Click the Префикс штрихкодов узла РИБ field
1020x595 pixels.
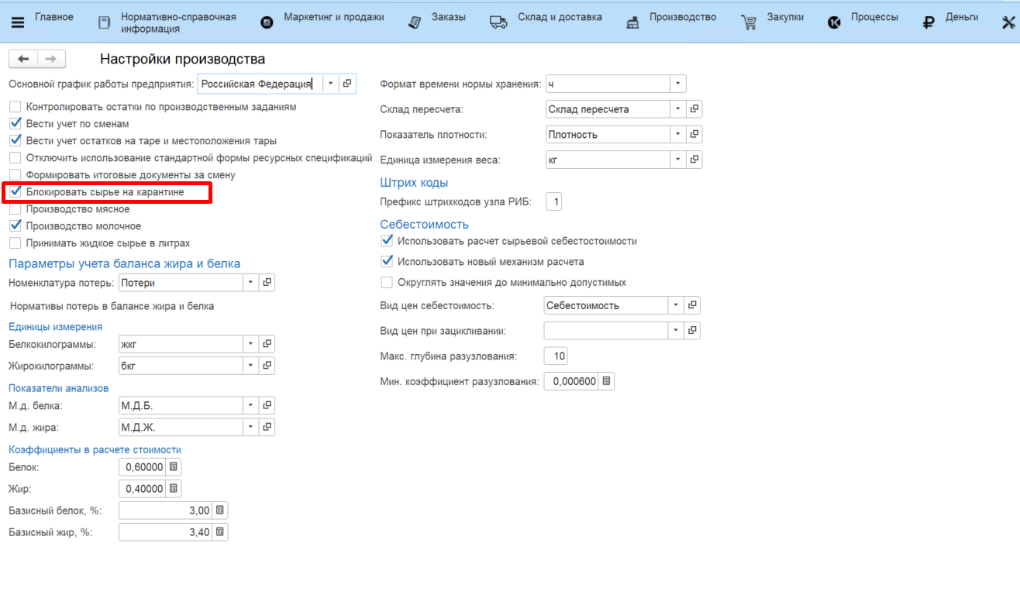554,202
